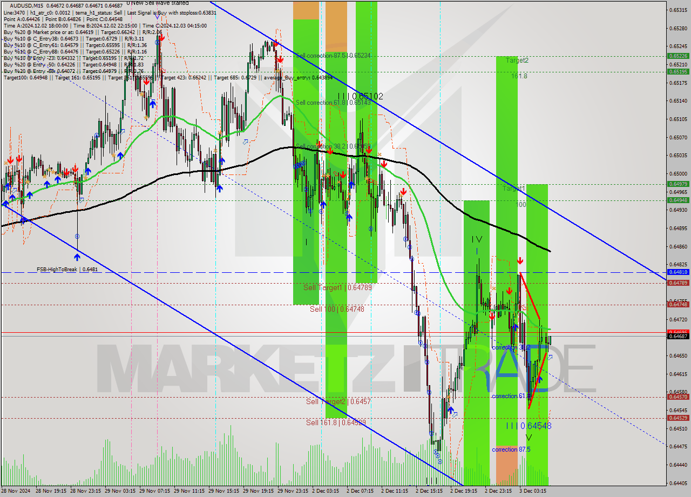Viewport: 691px width, 497px height.
Task: Click current price tag 0.64687 on axis
Action: [678, 336]
